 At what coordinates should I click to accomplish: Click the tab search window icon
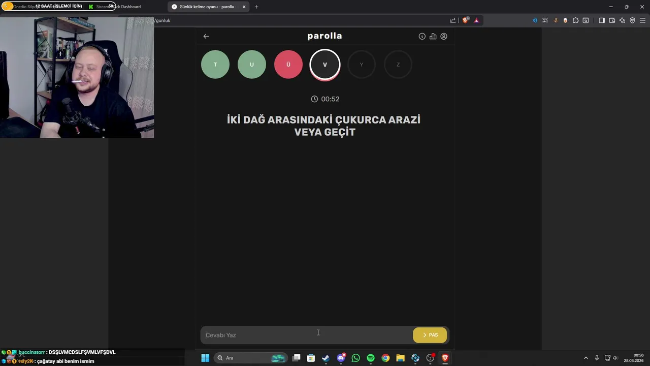586,20
